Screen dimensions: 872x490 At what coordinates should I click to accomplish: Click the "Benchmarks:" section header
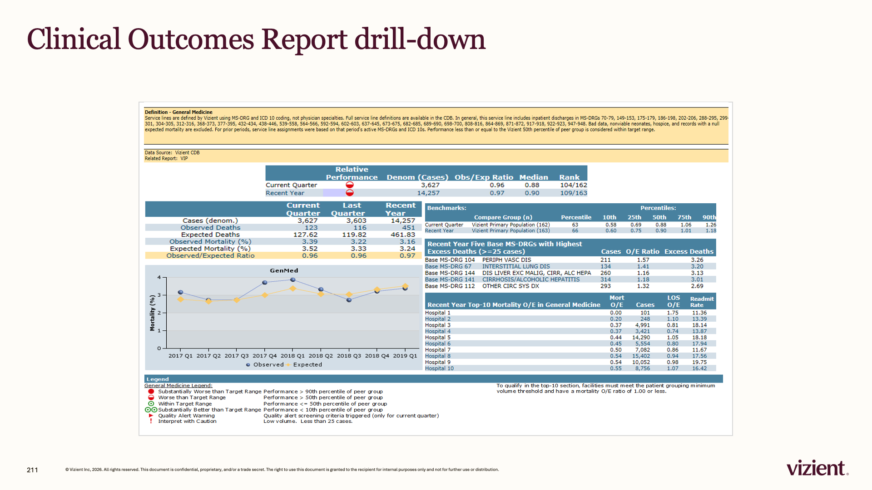446,208
